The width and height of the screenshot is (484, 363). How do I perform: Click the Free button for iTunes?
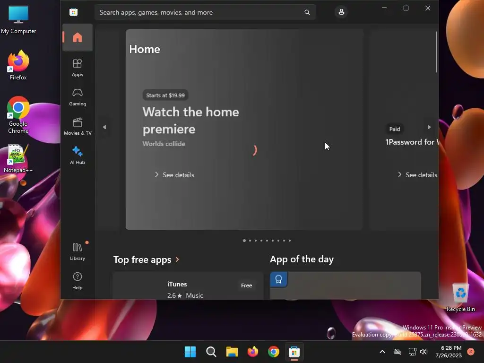247,285
